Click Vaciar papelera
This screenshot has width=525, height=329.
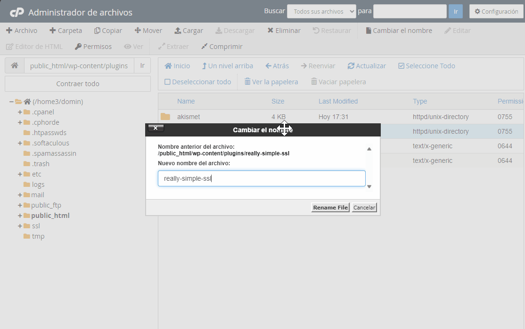pos(338,82)
